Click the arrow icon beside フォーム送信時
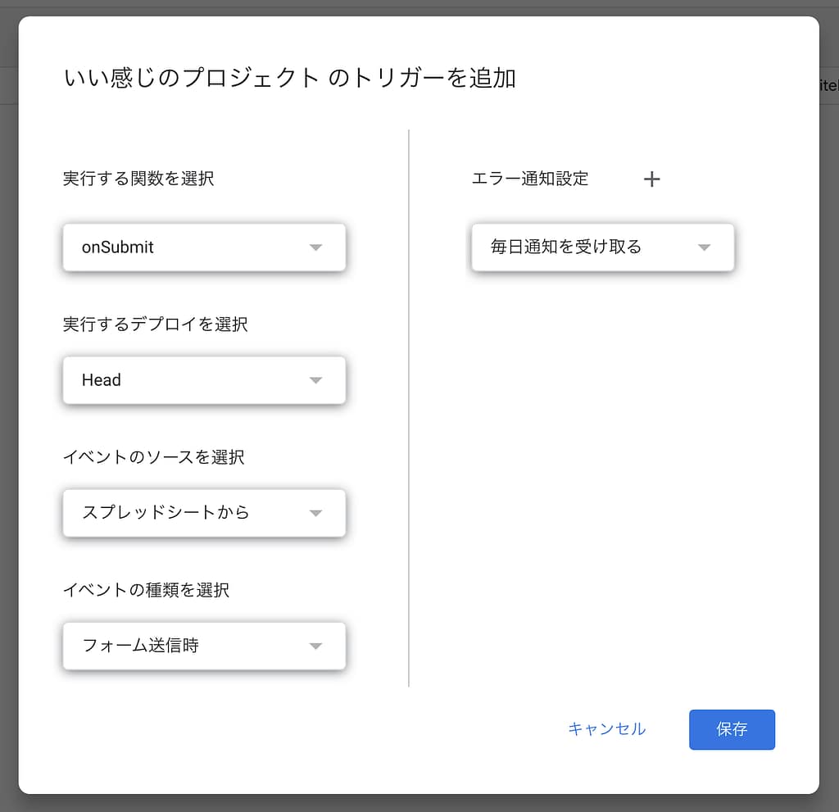The image size is (839, 812). tap(316, 646)
